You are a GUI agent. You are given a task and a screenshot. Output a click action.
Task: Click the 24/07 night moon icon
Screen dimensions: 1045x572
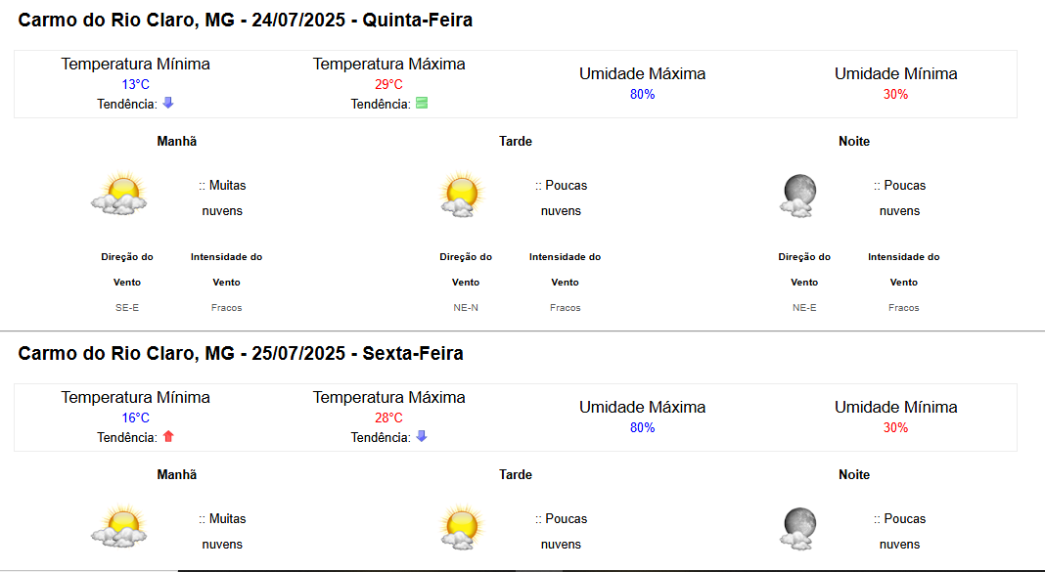pos(798,196)
